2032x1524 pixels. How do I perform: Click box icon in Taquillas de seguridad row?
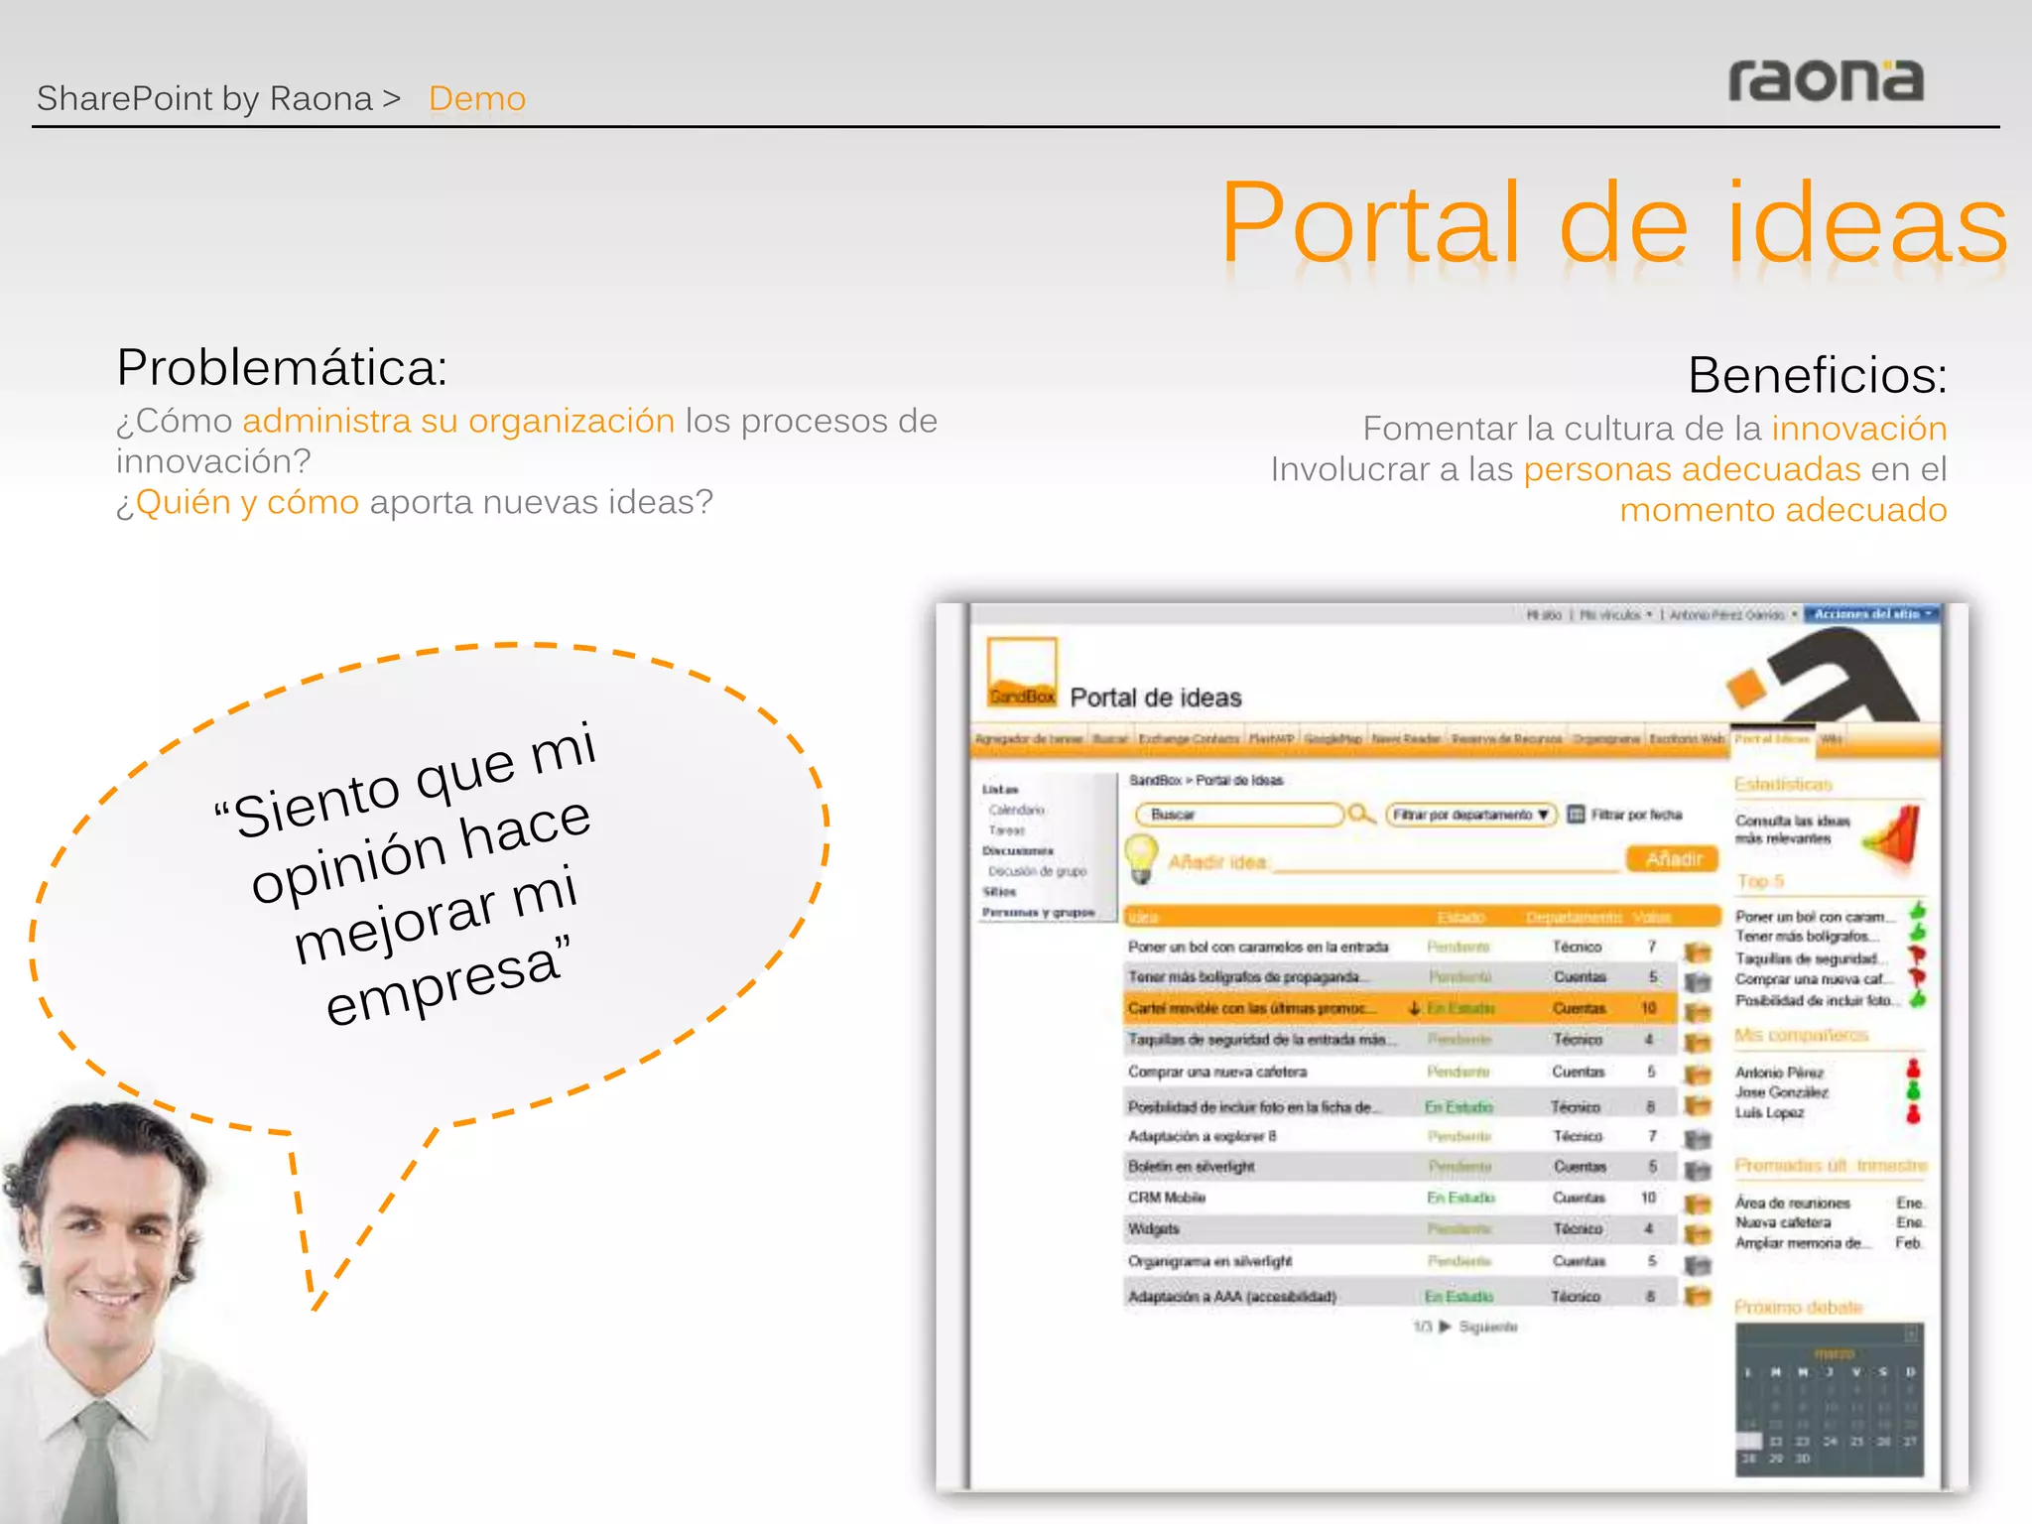coord(1698,1043)
